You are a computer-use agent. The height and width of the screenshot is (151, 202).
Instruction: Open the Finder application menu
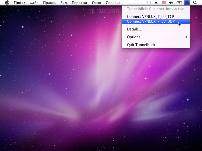[x=19, y=3]
